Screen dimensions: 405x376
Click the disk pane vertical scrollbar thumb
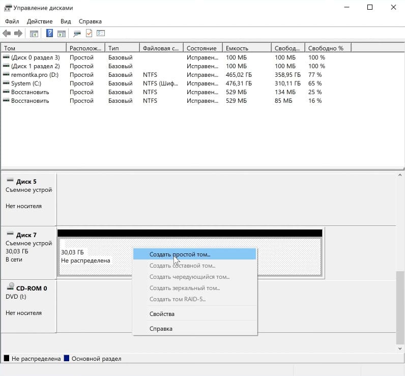point(400,307)
